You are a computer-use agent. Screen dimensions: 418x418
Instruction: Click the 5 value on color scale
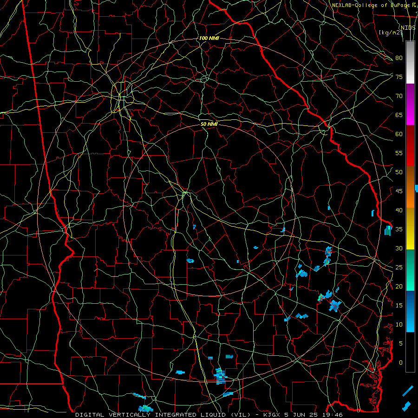[401, 344]
